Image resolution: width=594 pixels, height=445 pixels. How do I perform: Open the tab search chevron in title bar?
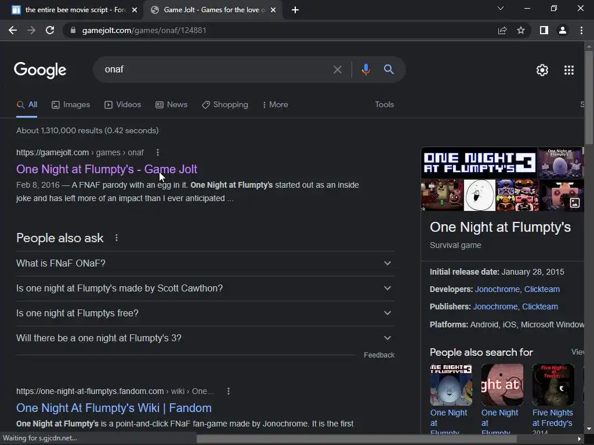click(x=501, y=8)
